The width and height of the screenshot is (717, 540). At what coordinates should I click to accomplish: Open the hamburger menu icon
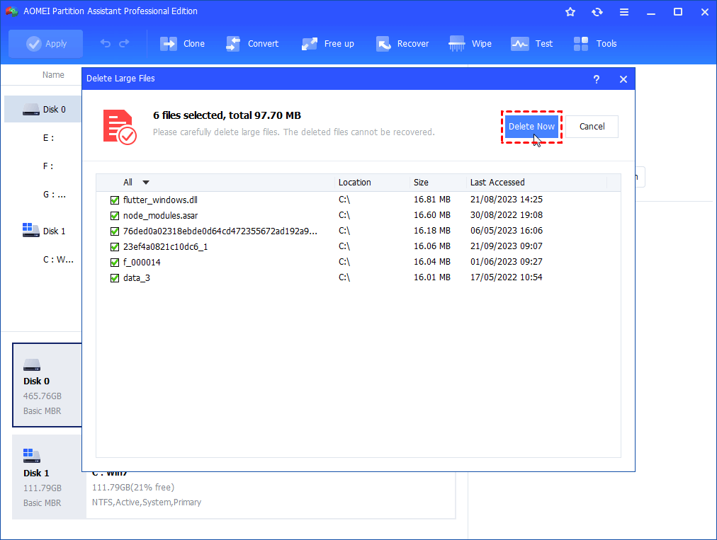[624, 12]
